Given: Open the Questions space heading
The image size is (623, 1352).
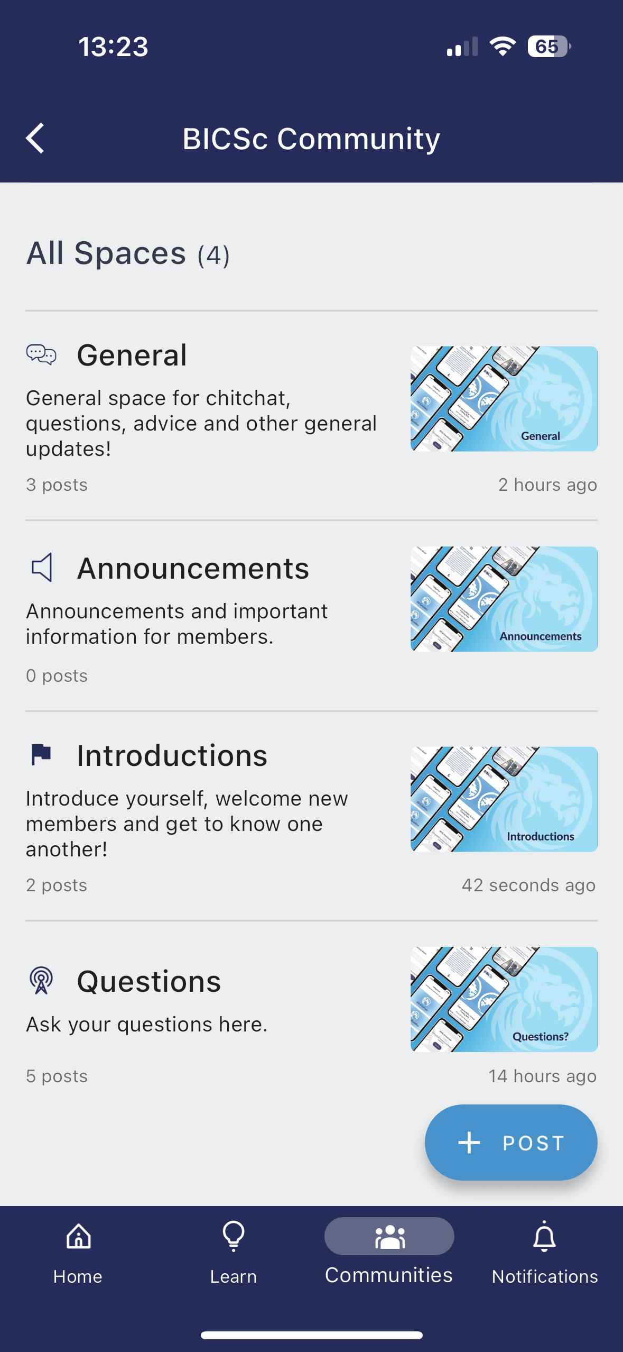Looking at the screenshot, I should click(149, 982).
